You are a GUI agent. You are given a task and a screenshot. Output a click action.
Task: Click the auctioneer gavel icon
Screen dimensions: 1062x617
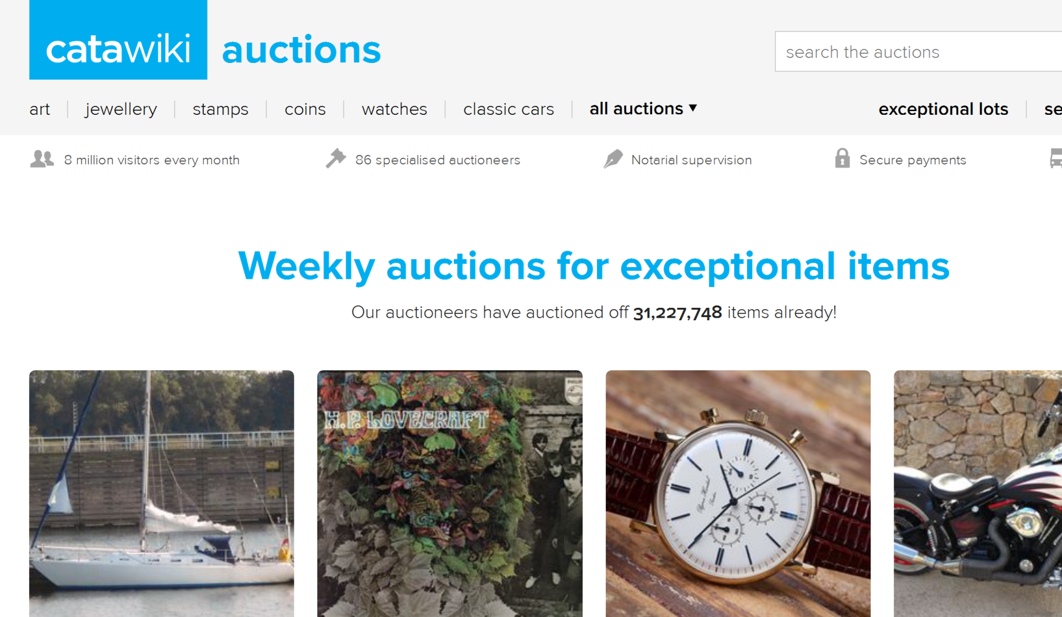(x=336, y=159)
